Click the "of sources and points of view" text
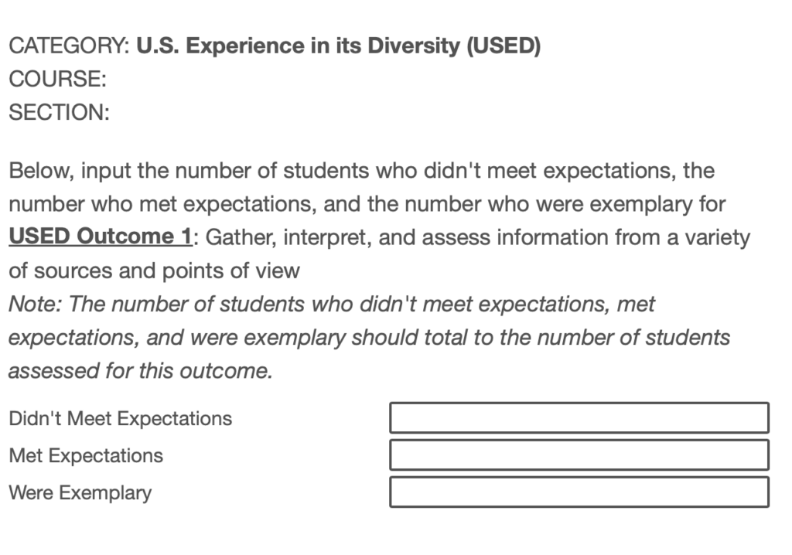792x555 pixels. point(154,271)
